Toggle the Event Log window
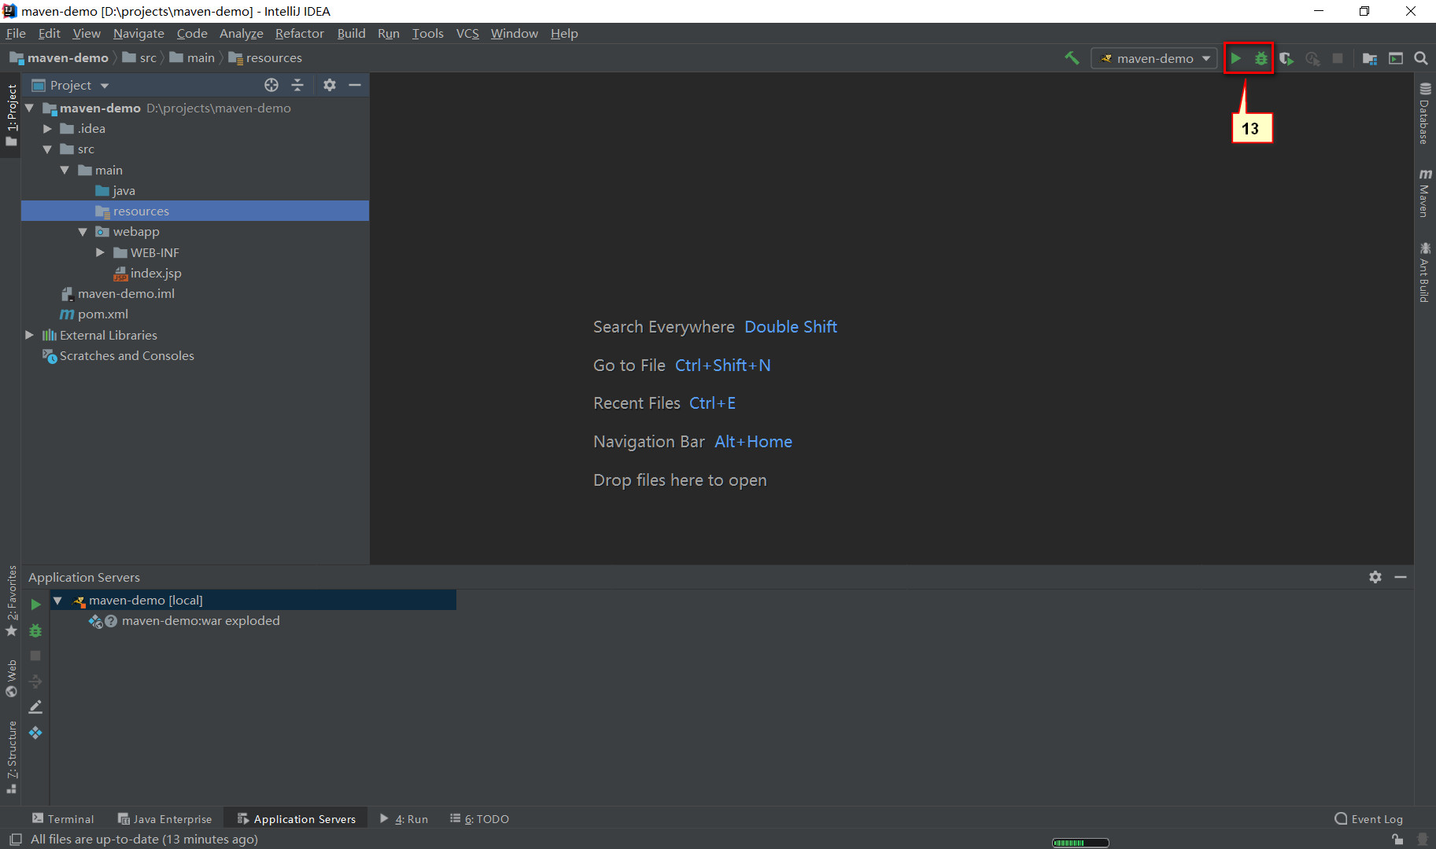 click(x=1369, y=819)
